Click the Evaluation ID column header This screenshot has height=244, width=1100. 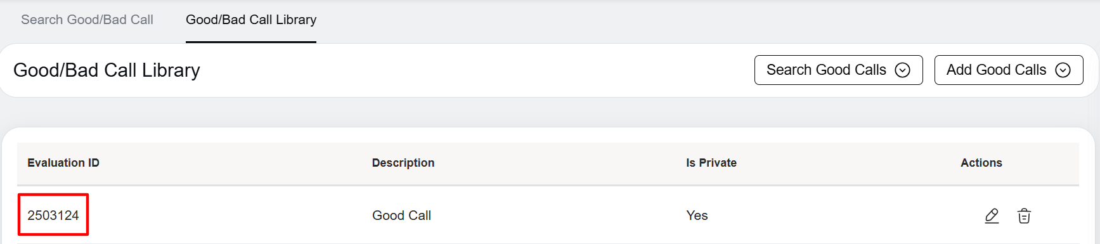click(x=63, y=163)
